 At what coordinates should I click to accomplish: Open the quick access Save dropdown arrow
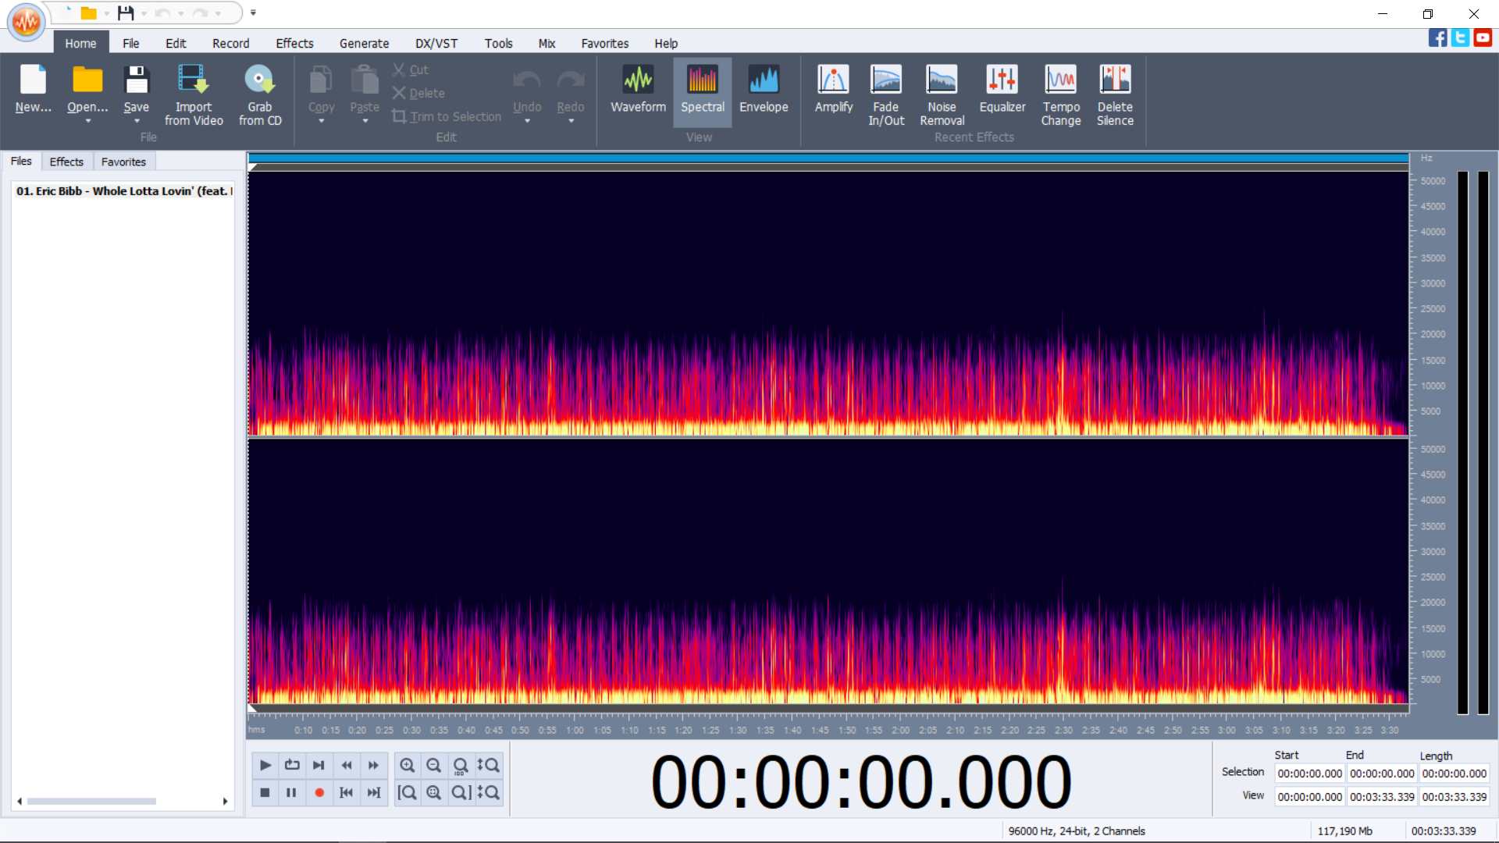click(x=144, y=13)
